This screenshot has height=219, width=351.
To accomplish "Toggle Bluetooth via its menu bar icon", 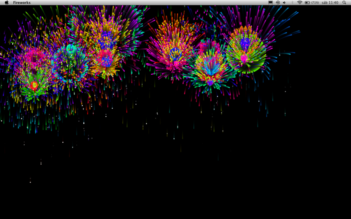I will tap(292, 2).
